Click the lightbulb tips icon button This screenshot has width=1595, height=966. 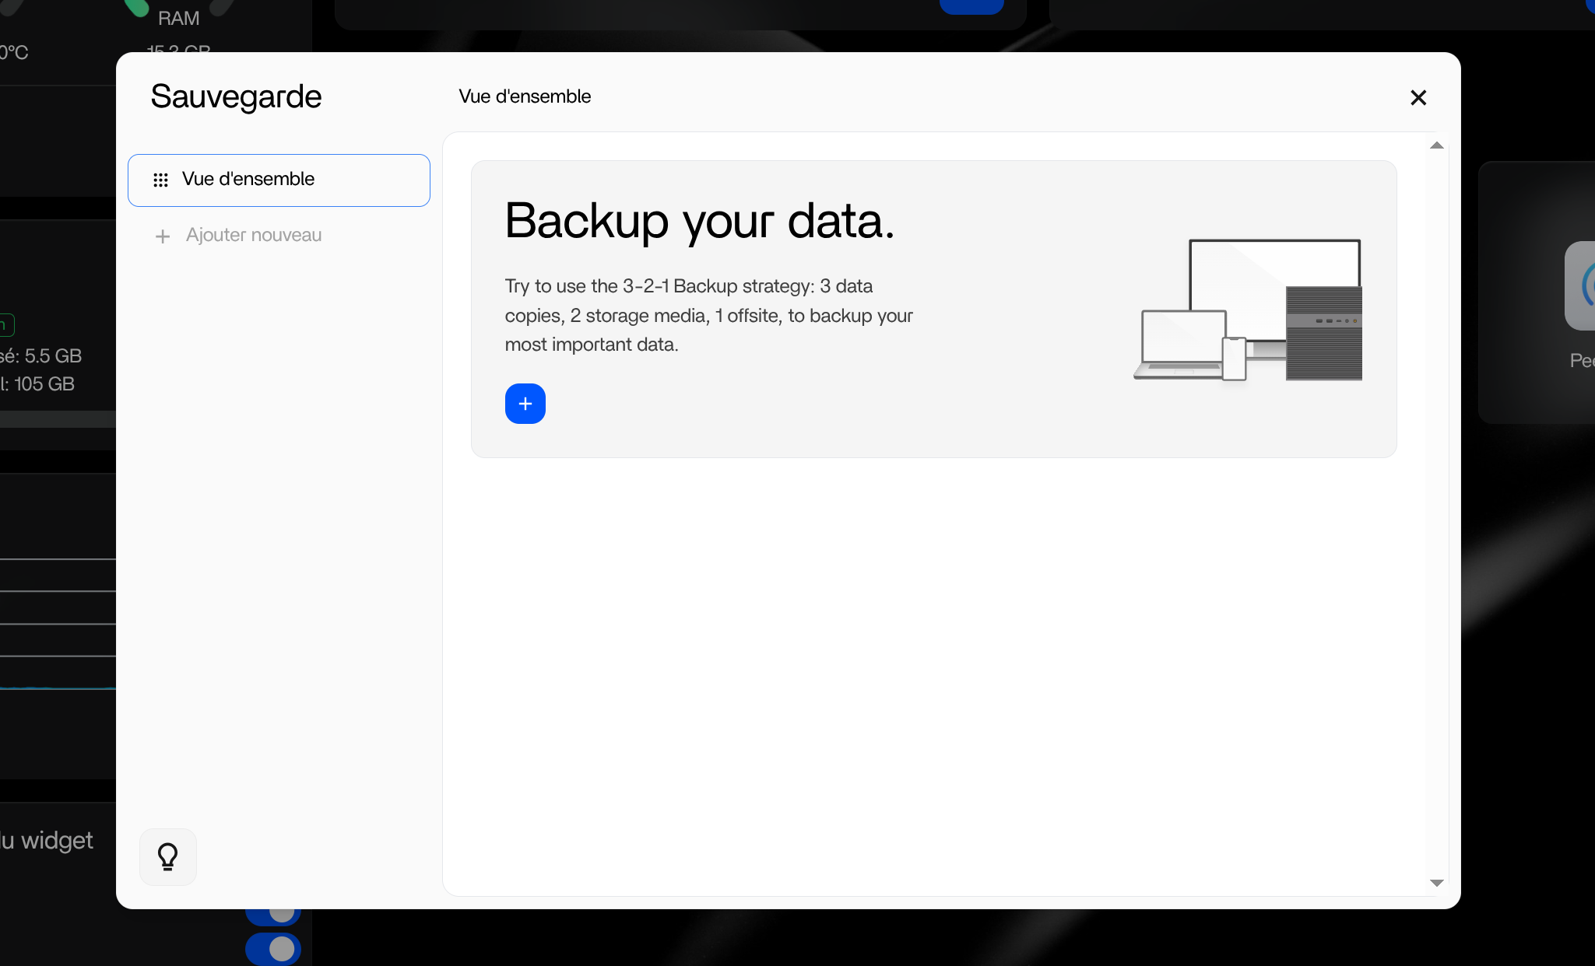167,856
